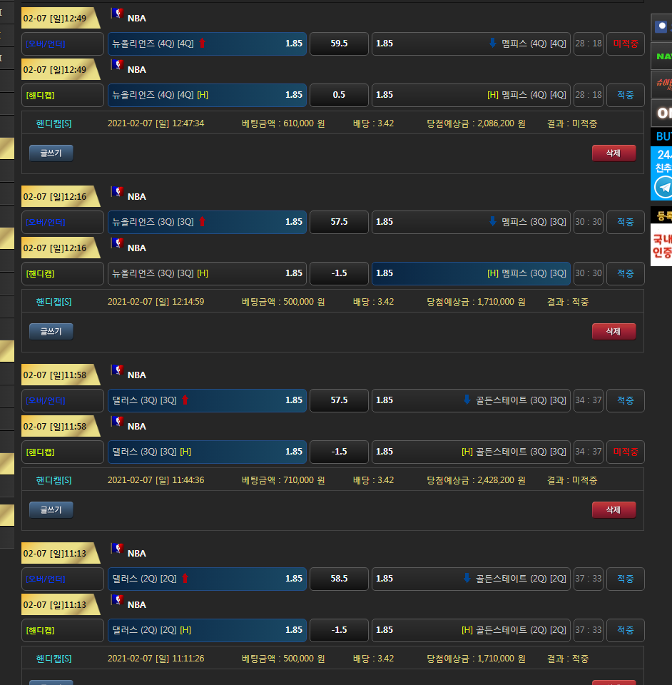Click 글쓰기 button under 610,000 won bet
The image size is (672, 685).
(51, 153)
